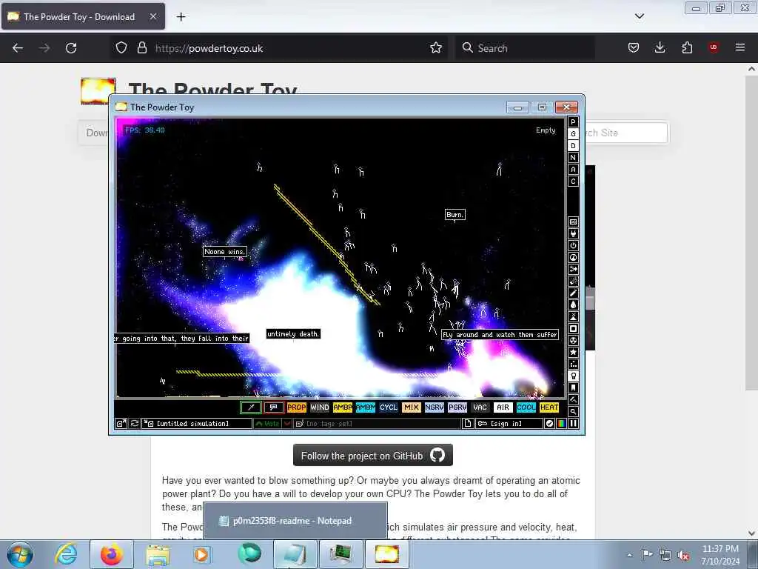Toggle the N Newtonian gravity option
758x569 pixels.
pyautogui.click(x=573, y=157)
